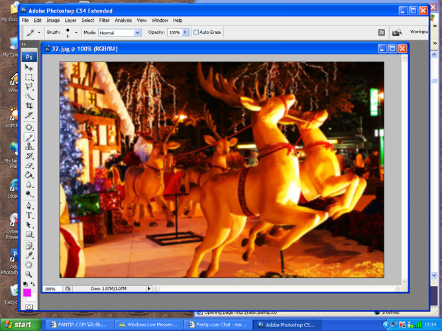Open the document status info arrow menu

pyautogui.click(x=149, y=289)
